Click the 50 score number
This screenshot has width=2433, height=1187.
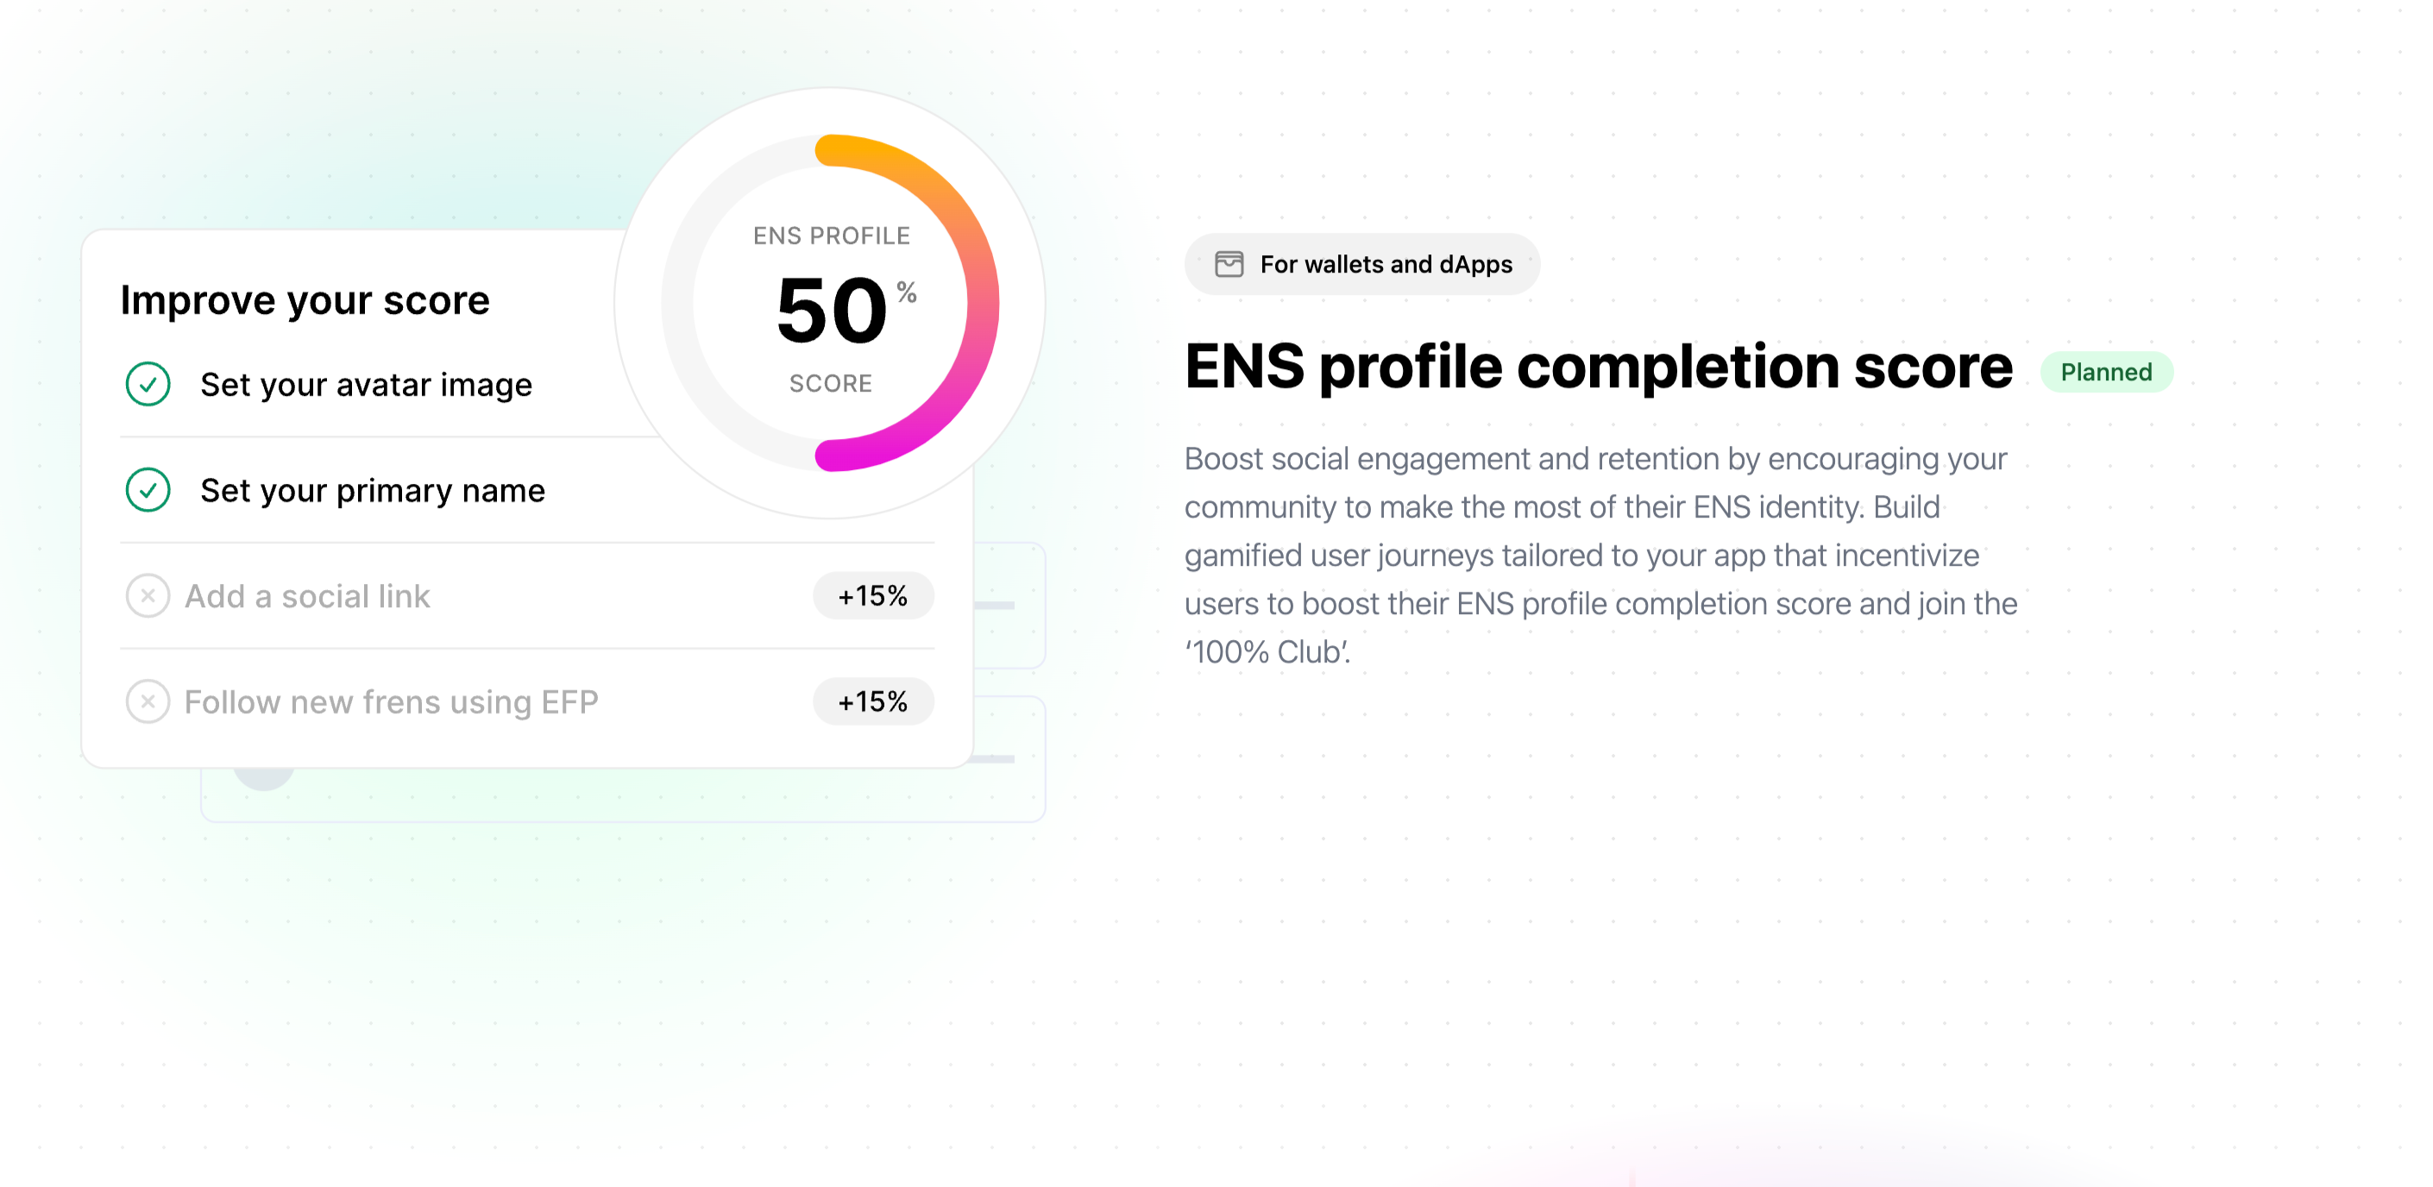(831, 310)
